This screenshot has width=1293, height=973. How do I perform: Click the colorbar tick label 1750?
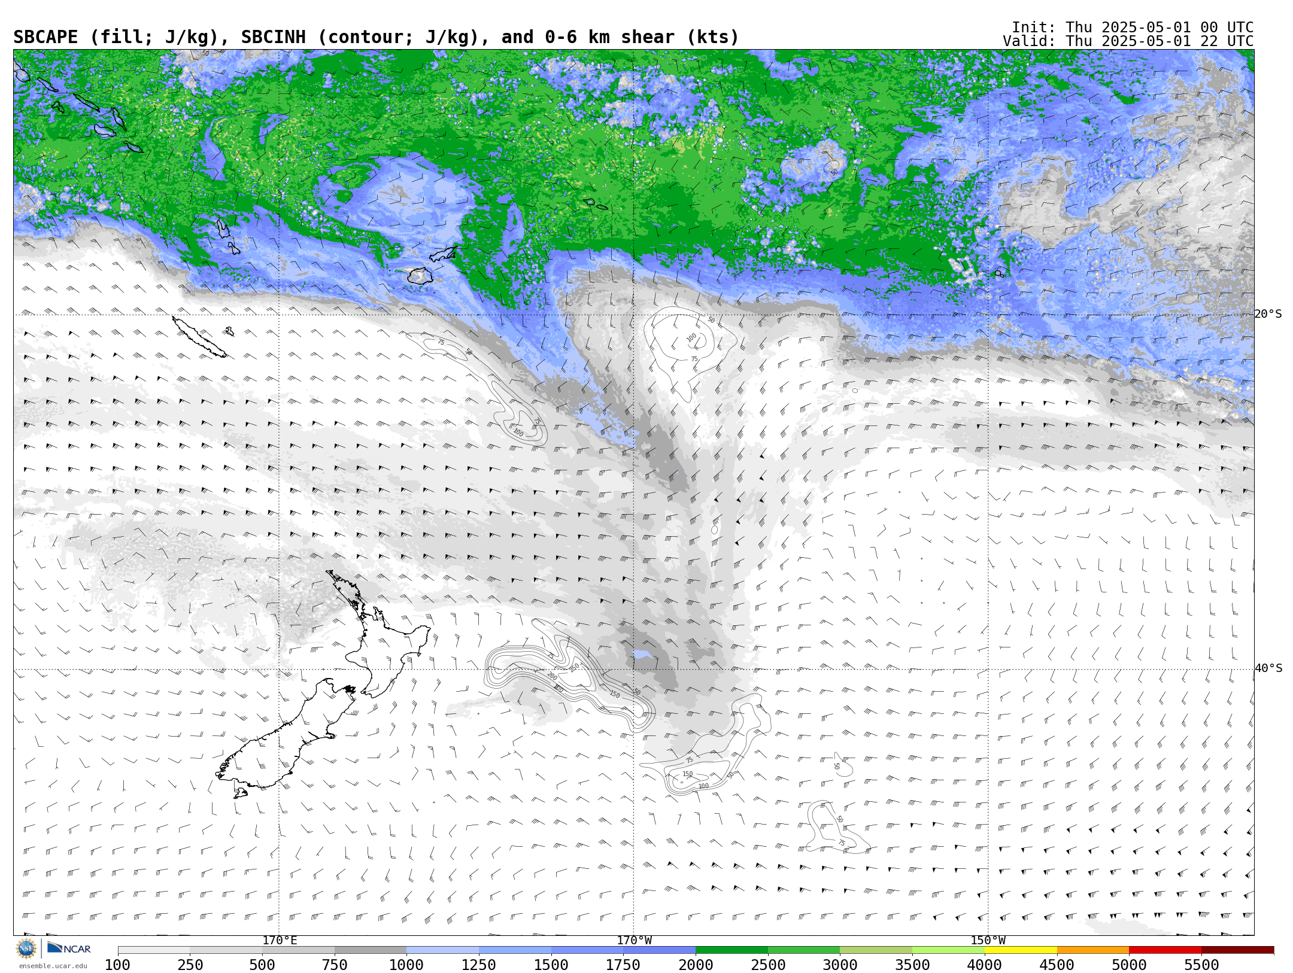[623, 965]
